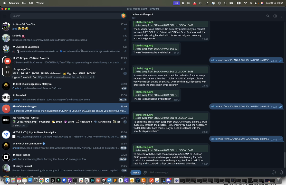The height and width of the screenshot is (185, 286).
Task: Click the Berachain group avatar
Action: [6, 97]
